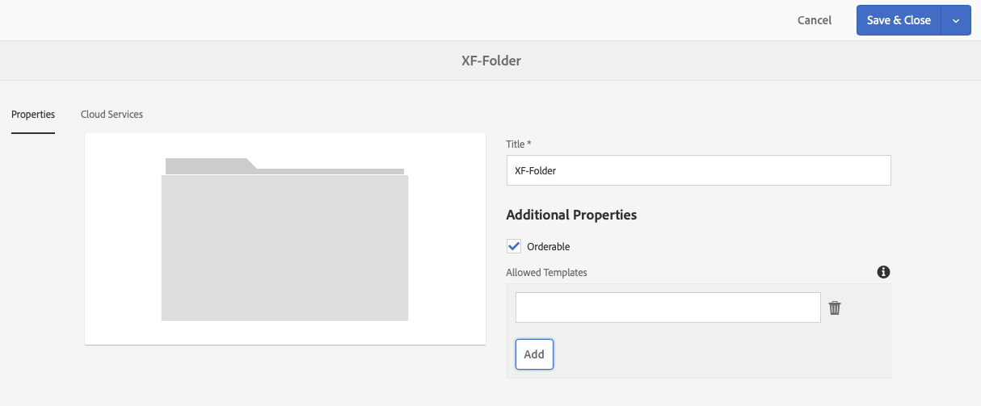Click the XF-Folder page heading
The width and height of the screenshot is (981, 406).
coord(490,61)
